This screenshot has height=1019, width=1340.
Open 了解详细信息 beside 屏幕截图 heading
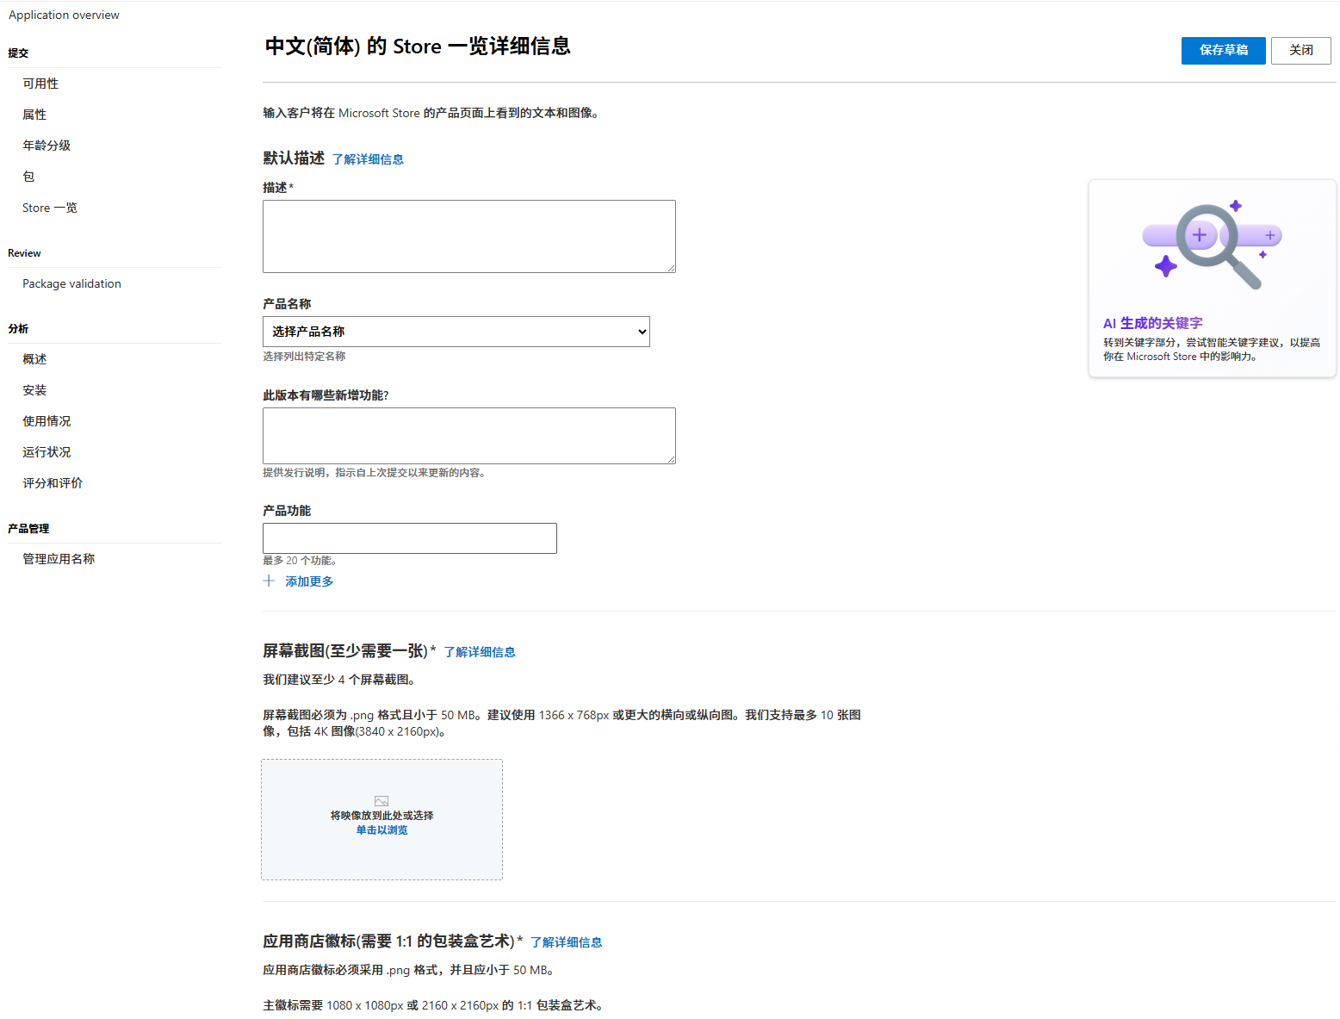coord(480,652)
